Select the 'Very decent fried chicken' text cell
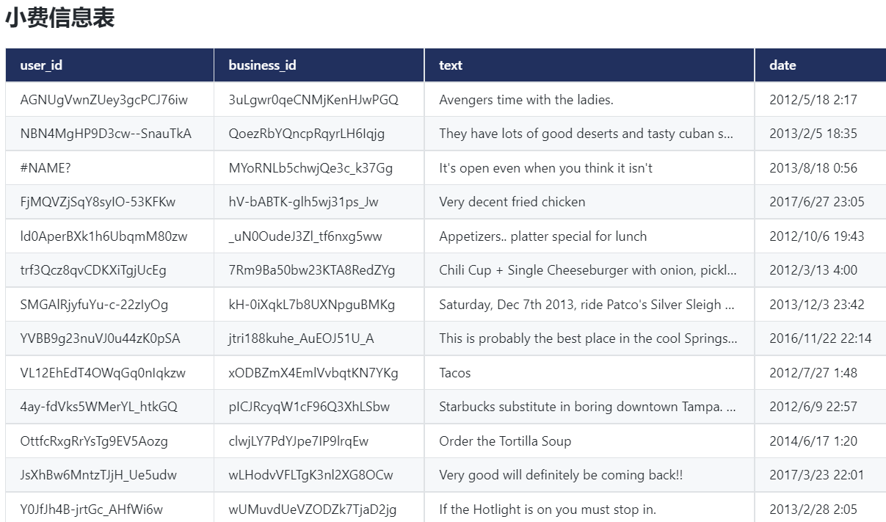This screenshot has width=886, height=522. (512, 202)
